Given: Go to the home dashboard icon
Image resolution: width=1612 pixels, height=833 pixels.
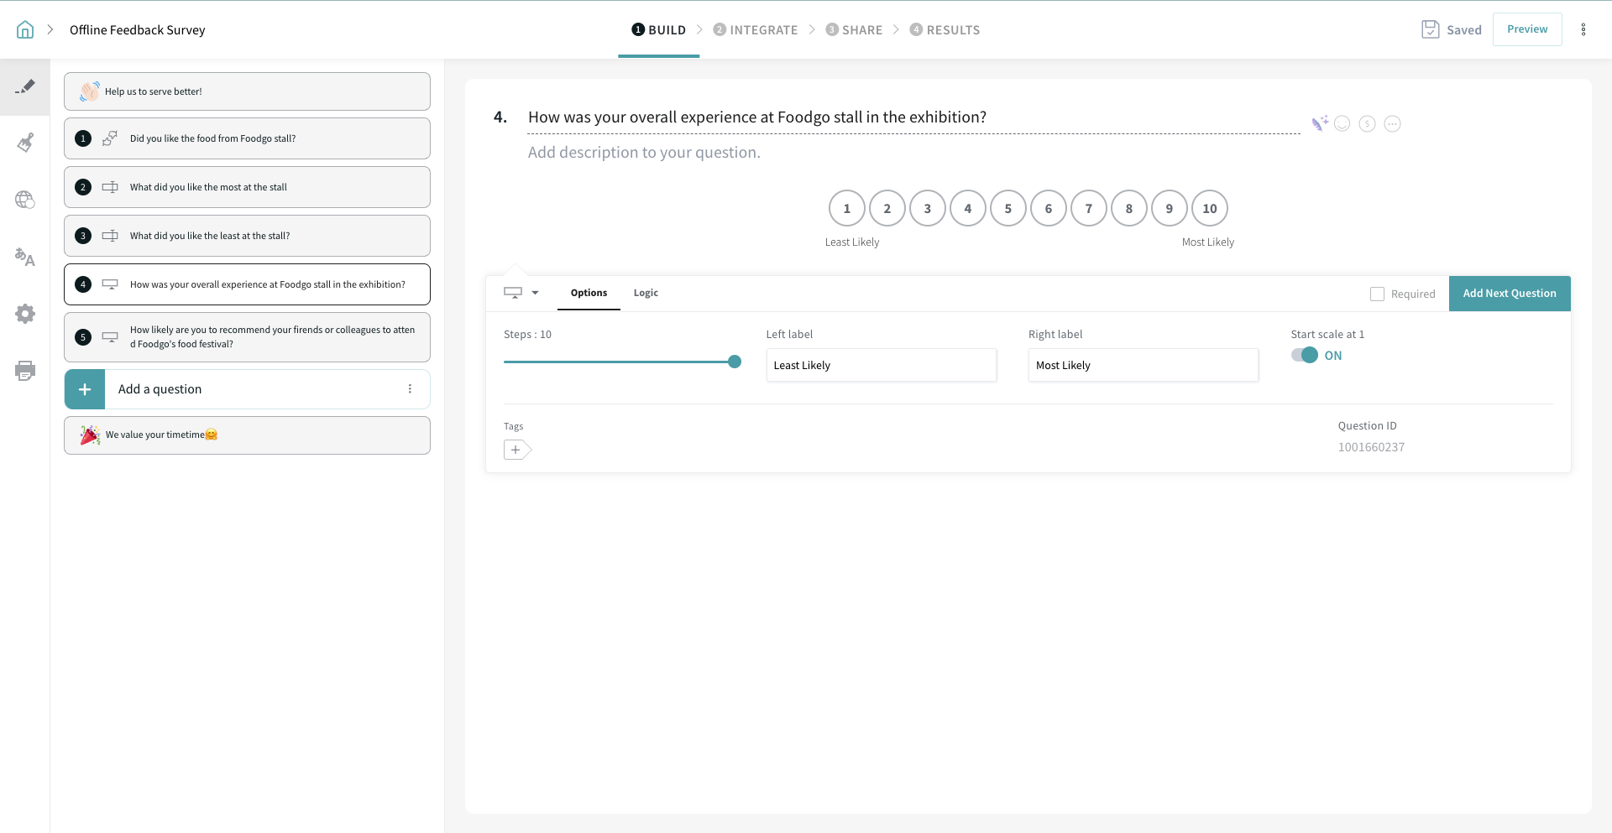Looking at the screenshot, I should tap(25, 30).
